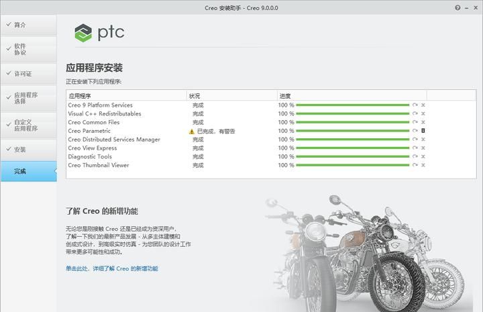
Task: Select the highlighted 完成 sidebar step
Action: point(29,171)
